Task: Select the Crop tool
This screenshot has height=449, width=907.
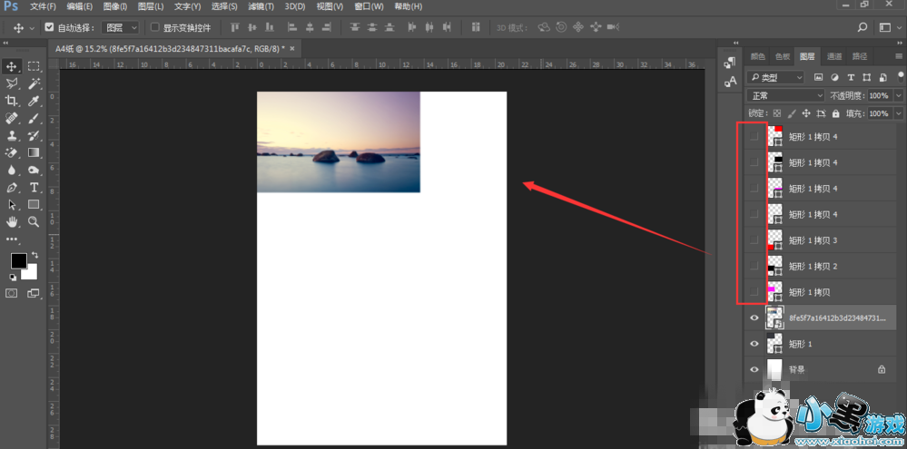Action: (x=12, y=101)
